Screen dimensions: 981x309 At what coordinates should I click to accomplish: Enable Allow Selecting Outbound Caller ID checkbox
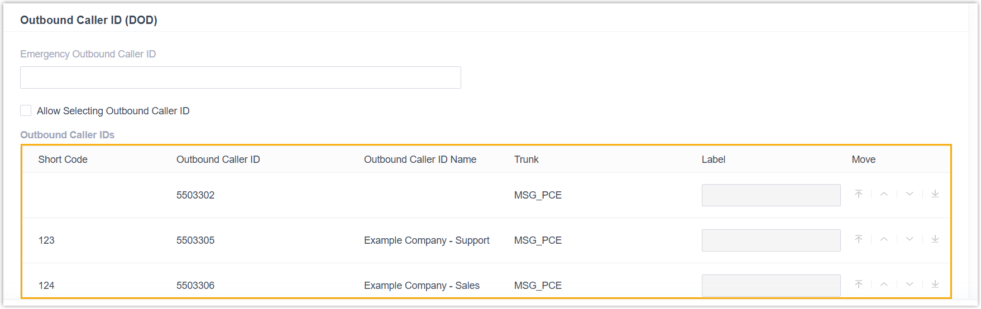(x=26, y=110)
